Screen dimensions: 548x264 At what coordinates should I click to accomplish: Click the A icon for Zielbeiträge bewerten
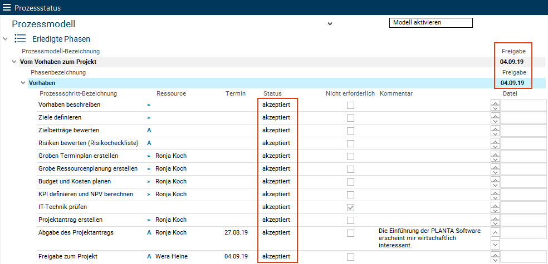click(149, 131)
